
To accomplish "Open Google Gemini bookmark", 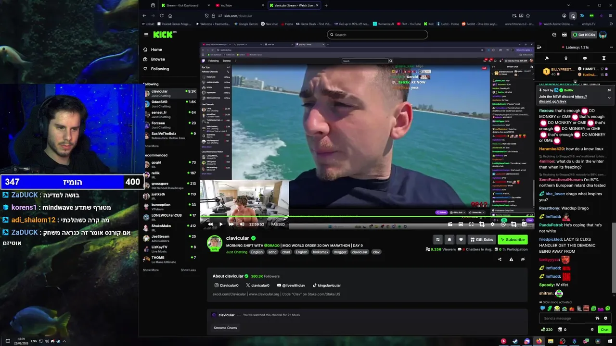I will pyautogui.click(x=246, y=24).
